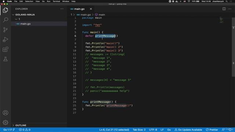Screen dimensions: 235x132
Task: Click the battery status indicator
Action: tap(196, 1)
